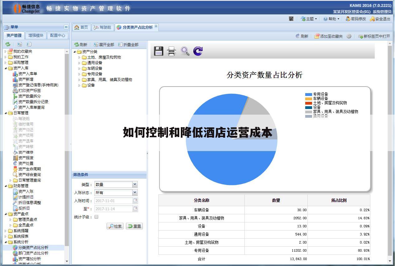
Task: Switch to the 驾驶舱 tab
Action: tap(102, 27)
